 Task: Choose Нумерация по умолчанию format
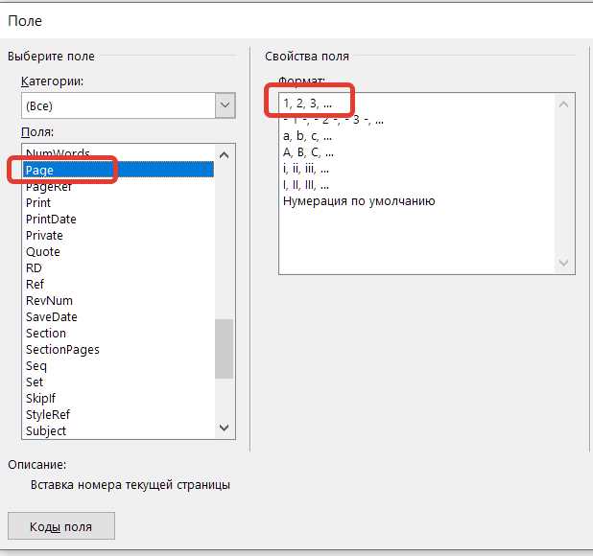click(x=416, y=201)
